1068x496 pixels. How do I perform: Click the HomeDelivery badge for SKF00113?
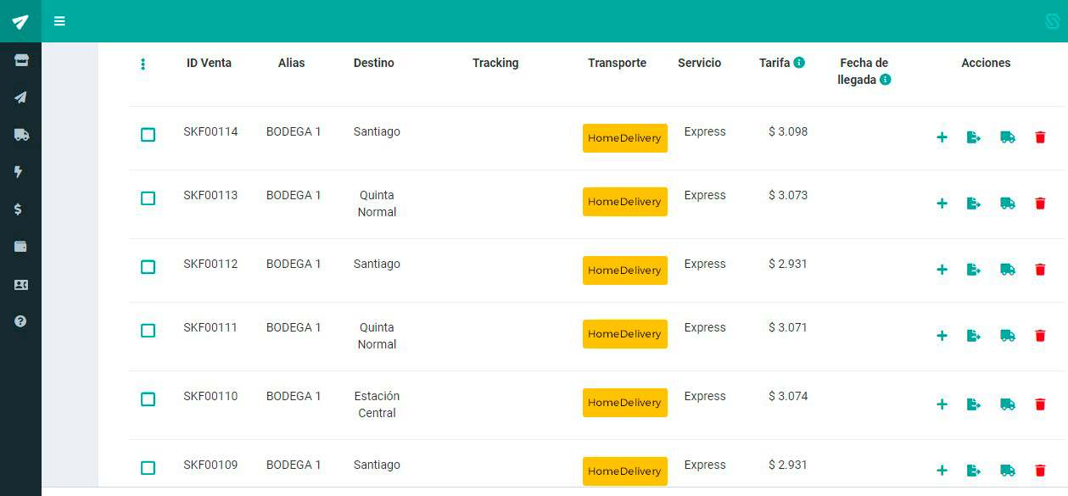tap(624, 202)
